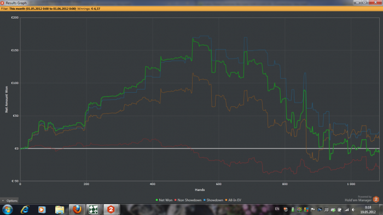Select the Showdown legend label
The image size is (383, 215).
[214, 200]
